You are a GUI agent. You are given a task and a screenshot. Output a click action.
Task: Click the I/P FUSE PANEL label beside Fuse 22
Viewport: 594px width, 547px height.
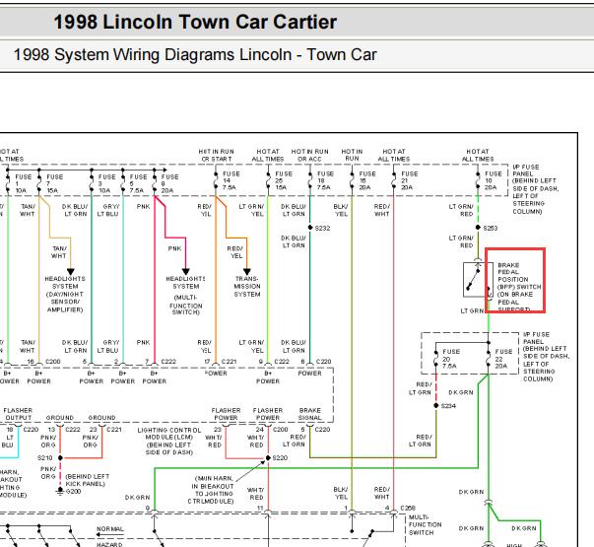[x=546, y=357]
